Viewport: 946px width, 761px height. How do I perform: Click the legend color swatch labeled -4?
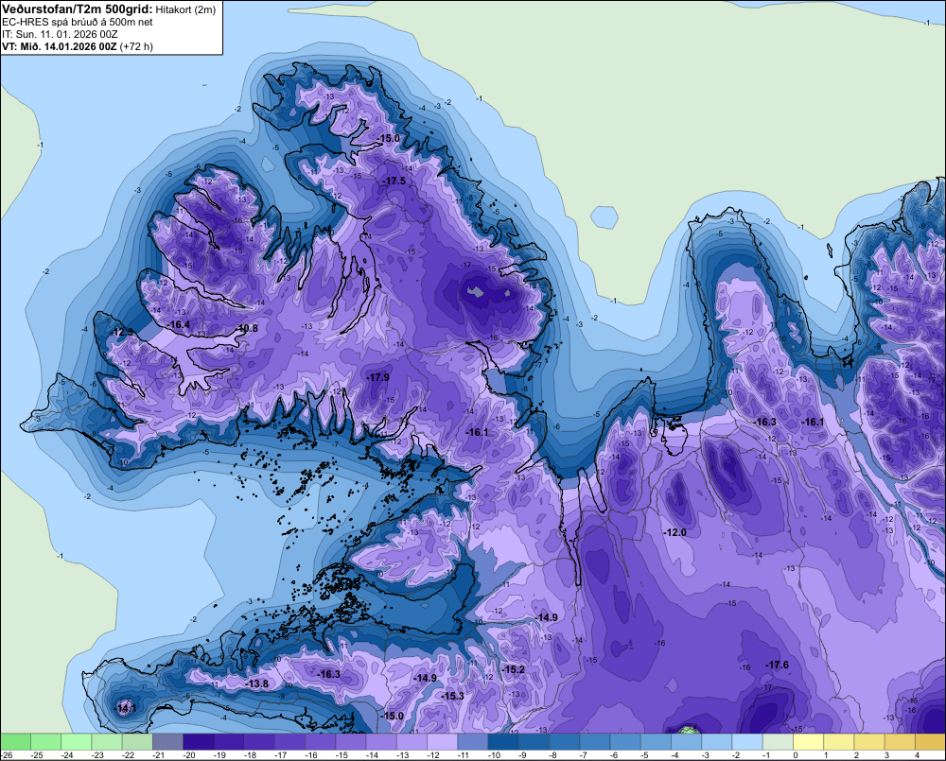(x=686, y=741)
